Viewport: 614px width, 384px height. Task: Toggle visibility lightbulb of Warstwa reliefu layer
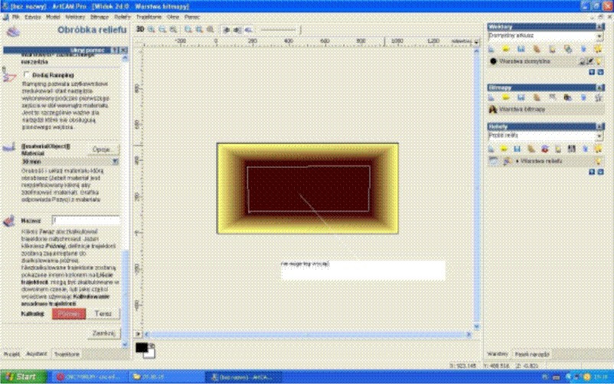pyautogui.click(x=598, y=161)
